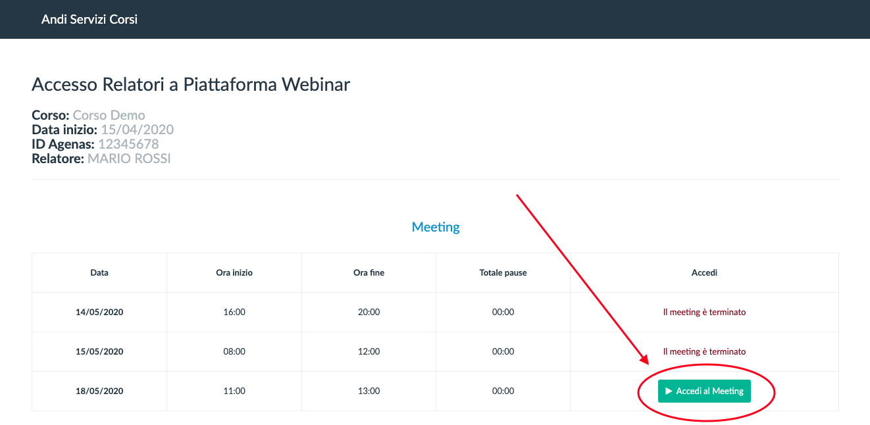
Task: Click the 16:00 start time cell
Action: [x=234, y=312]
